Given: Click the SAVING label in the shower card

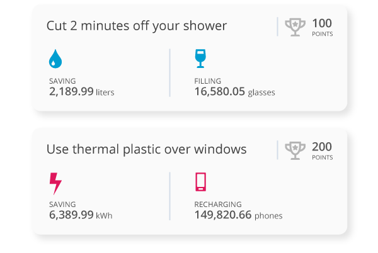Looking at the screenshot, I should 62,81.
